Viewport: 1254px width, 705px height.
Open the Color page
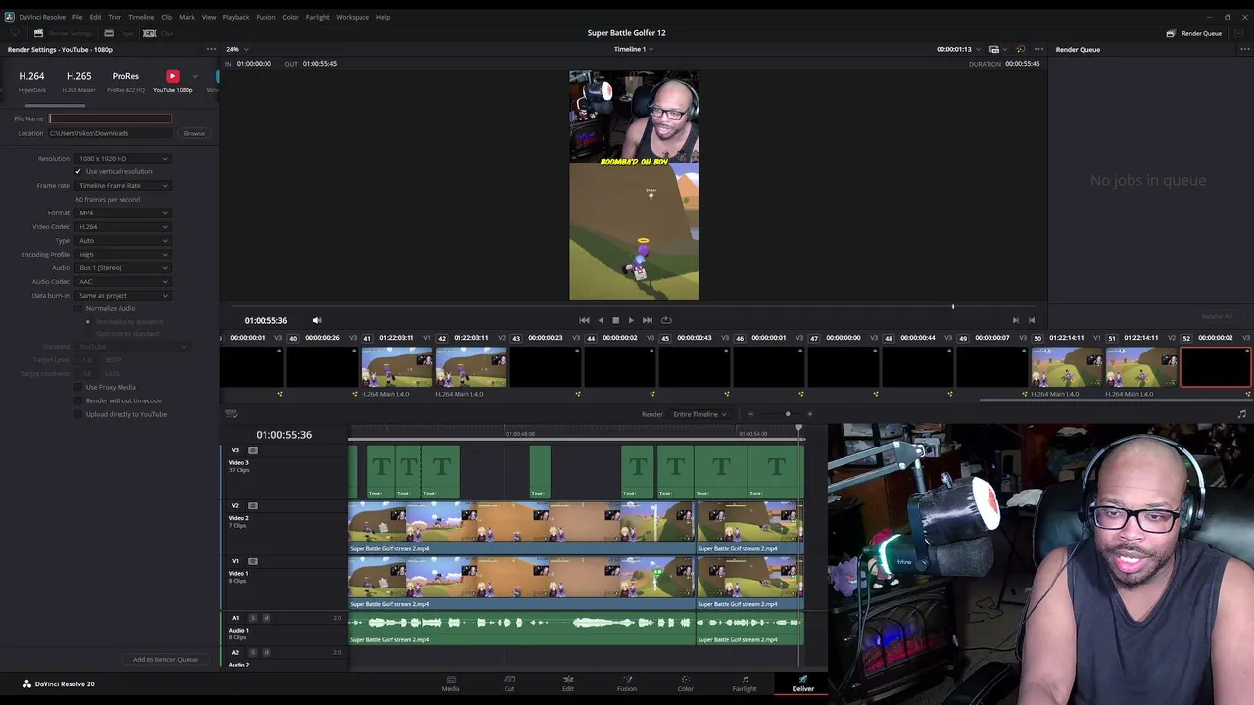[686, 683]
